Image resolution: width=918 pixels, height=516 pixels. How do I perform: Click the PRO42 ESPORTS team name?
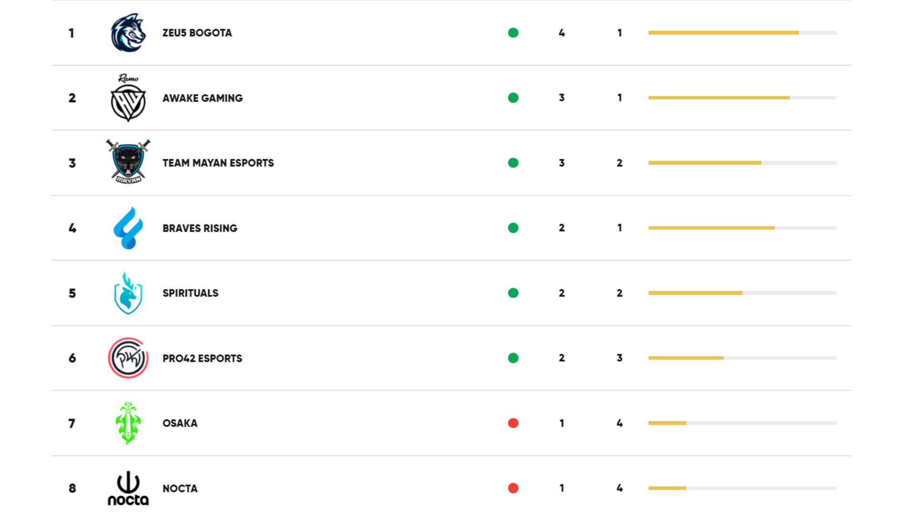click(x=202, y=358)
